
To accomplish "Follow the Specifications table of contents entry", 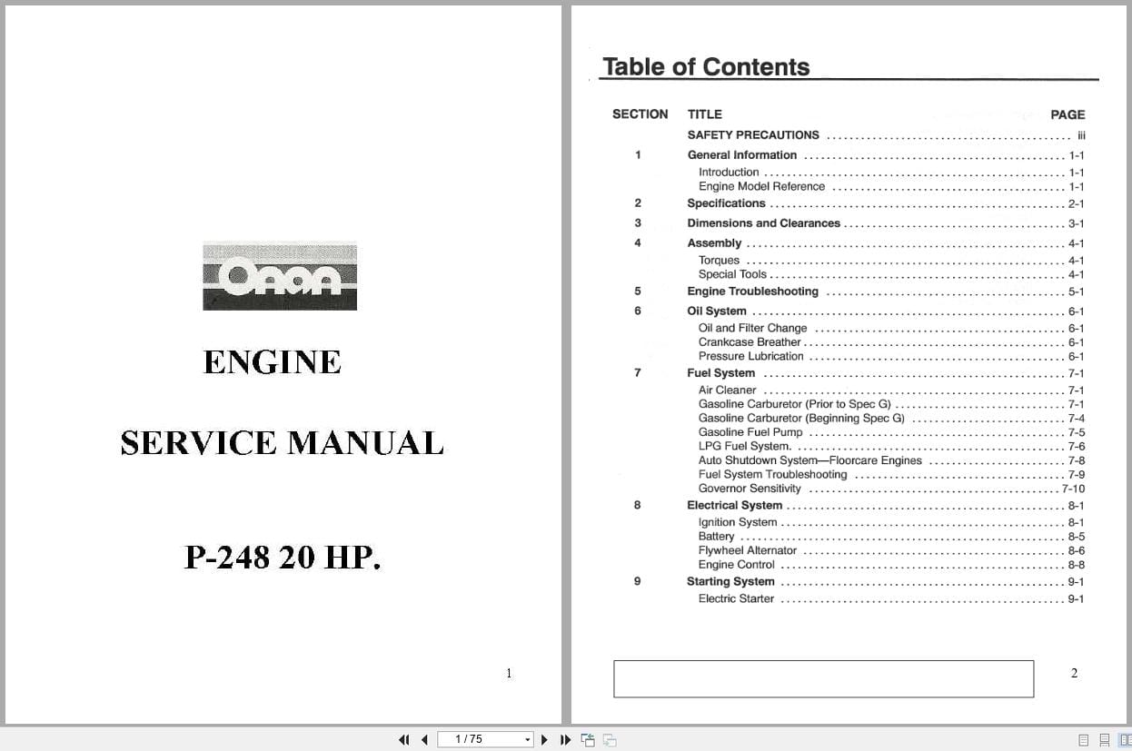I will pyautogui.click(x=727, y=203).
